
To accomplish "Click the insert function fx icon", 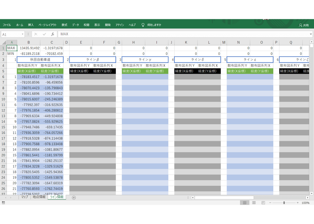I will pyautogui.click(x=52, y=34).
